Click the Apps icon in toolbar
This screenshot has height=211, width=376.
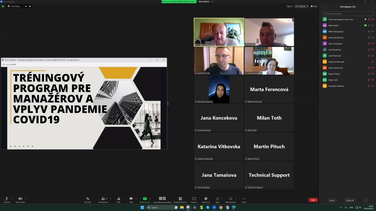pos(218,199)
